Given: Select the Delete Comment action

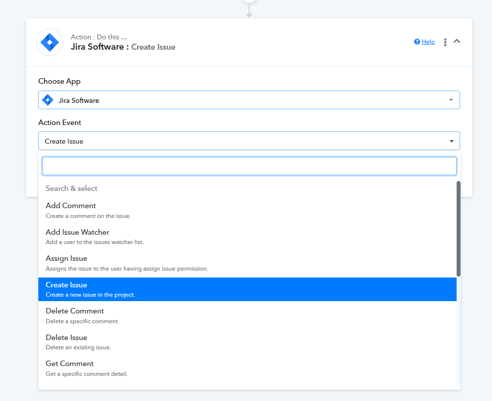Looking at the screenshot, I should [x=75, y=311].
